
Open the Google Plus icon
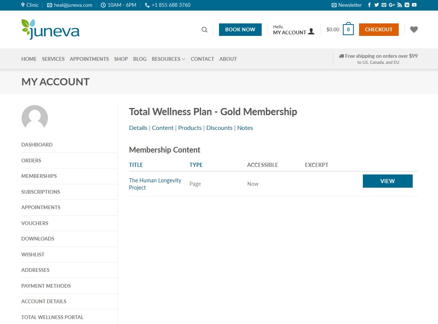392,5
